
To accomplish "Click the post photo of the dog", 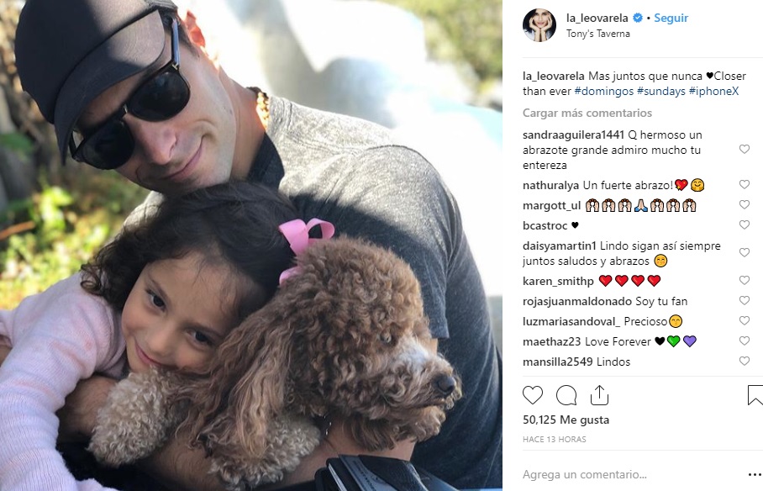I will click(251, 245).
